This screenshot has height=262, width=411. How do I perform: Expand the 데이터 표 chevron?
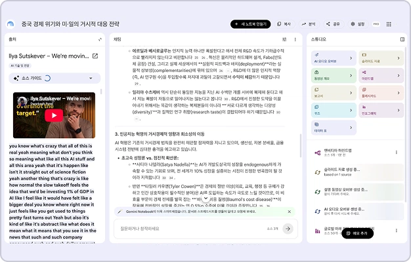point(351,128)
